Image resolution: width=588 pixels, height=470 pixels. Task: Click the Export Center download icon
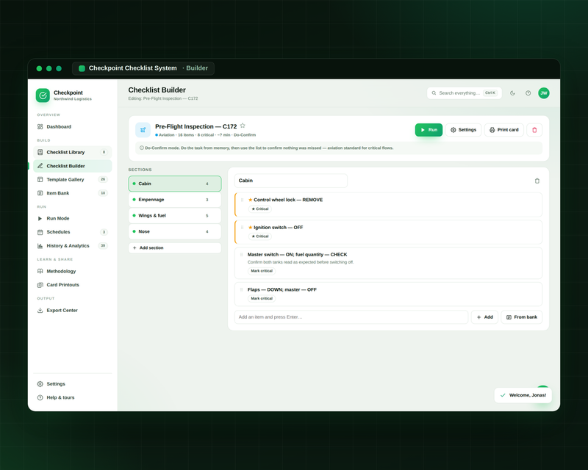pos(40,311)
